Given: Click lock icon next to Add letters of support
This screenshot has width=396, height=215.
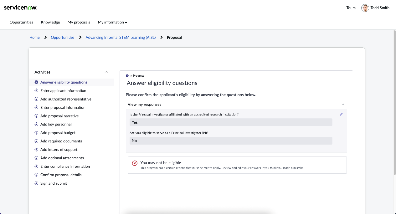Looking at the screenshot, I should [37, 150].
